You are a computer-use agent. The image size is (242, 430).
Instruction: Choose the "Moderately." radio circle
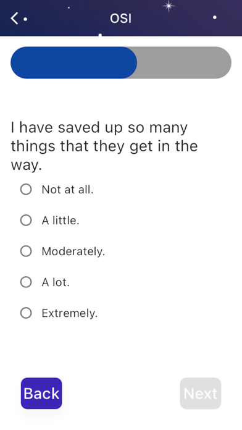pos(26,251)
